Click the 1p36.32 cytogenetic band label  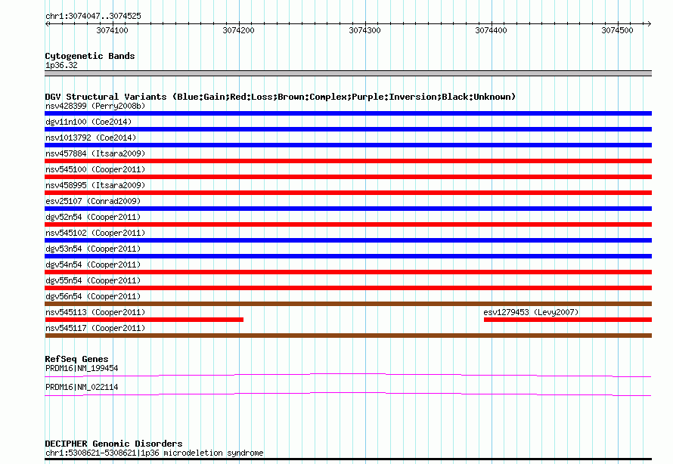pos(61,65)
